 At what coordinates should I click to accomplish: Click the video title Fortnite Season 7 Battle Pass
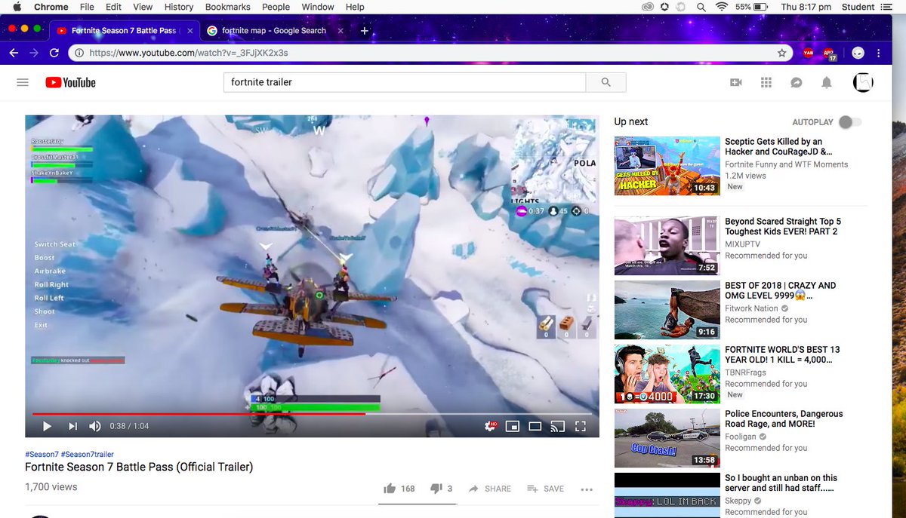coord(139,467)
